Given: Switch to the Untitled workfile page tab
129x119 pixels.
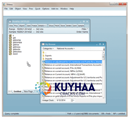Looking at the screenshot, I should [17, 91].
